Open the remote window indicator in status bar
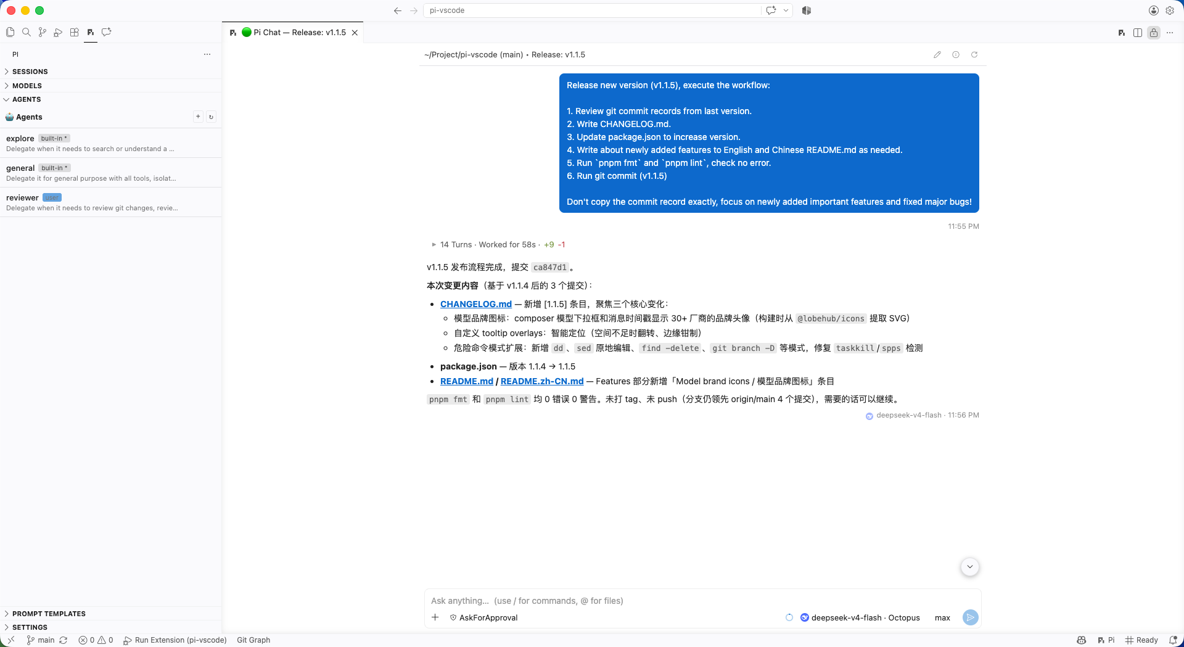1184x647 pixels. pos(10,640)
